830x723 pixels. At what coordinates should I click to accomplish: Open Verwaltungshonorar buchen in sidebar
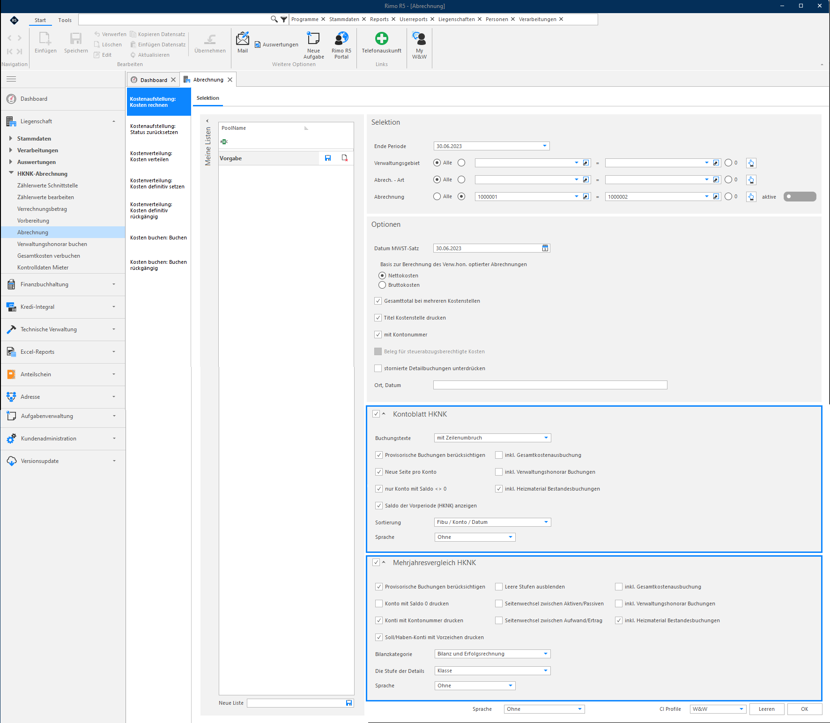coord(52,244)
